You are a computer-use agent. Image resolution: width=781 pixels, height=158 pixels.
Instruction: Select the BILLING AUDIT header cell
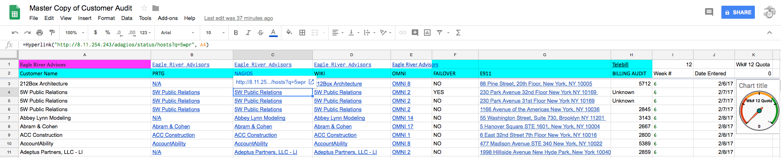[631, 73]
